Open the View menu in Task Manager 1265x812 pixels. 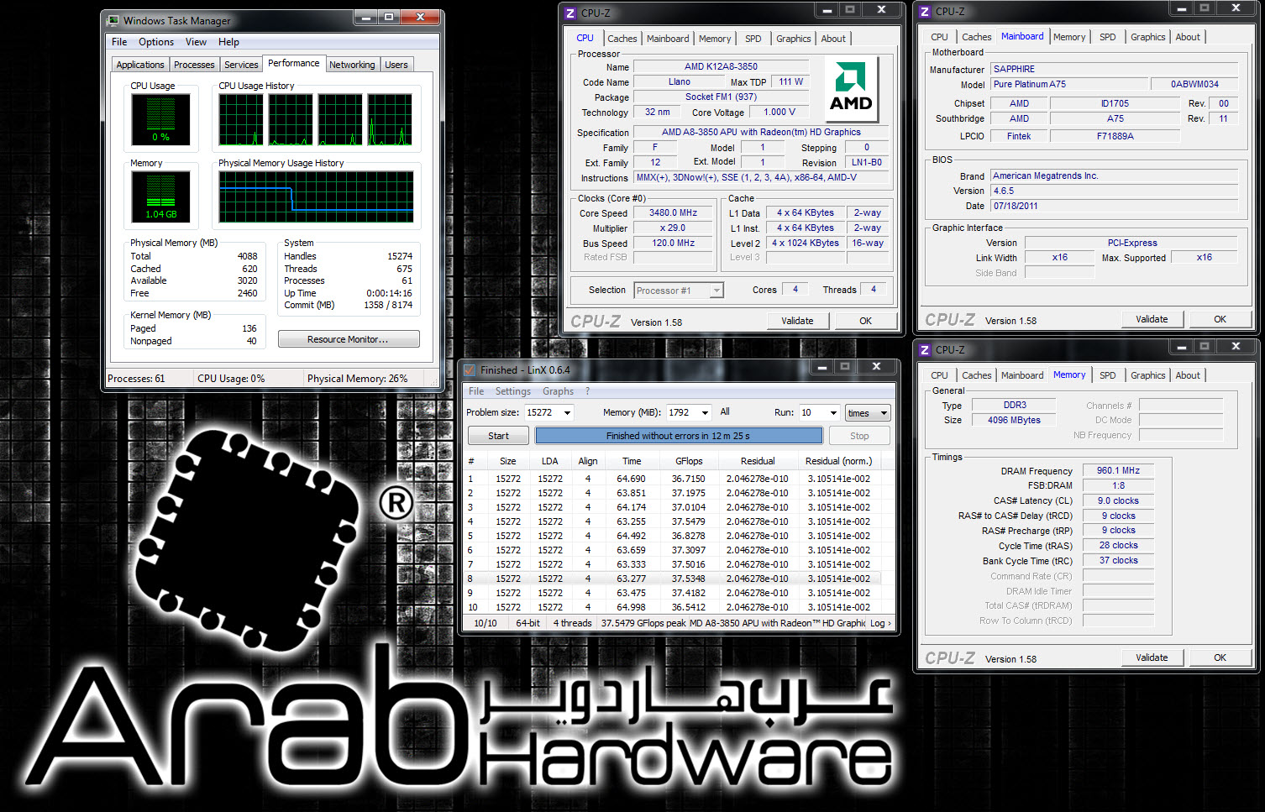point(196,42)
